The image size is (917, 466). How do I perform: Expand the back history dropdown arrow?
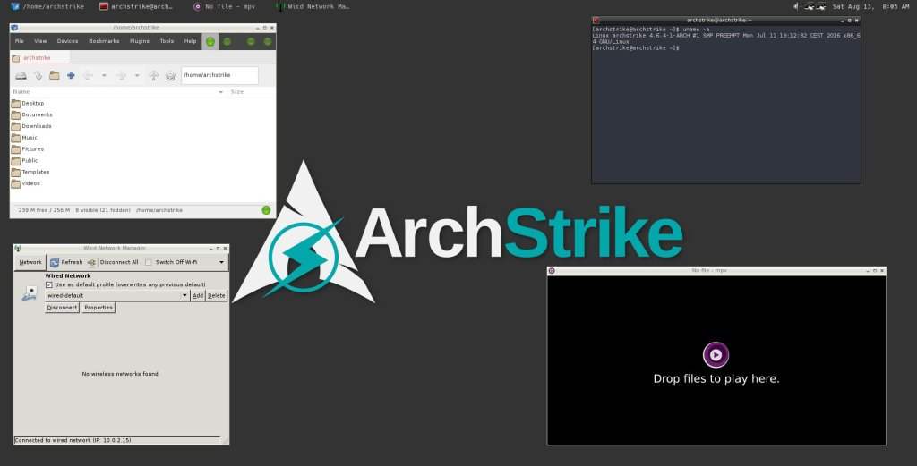(104, 75)
